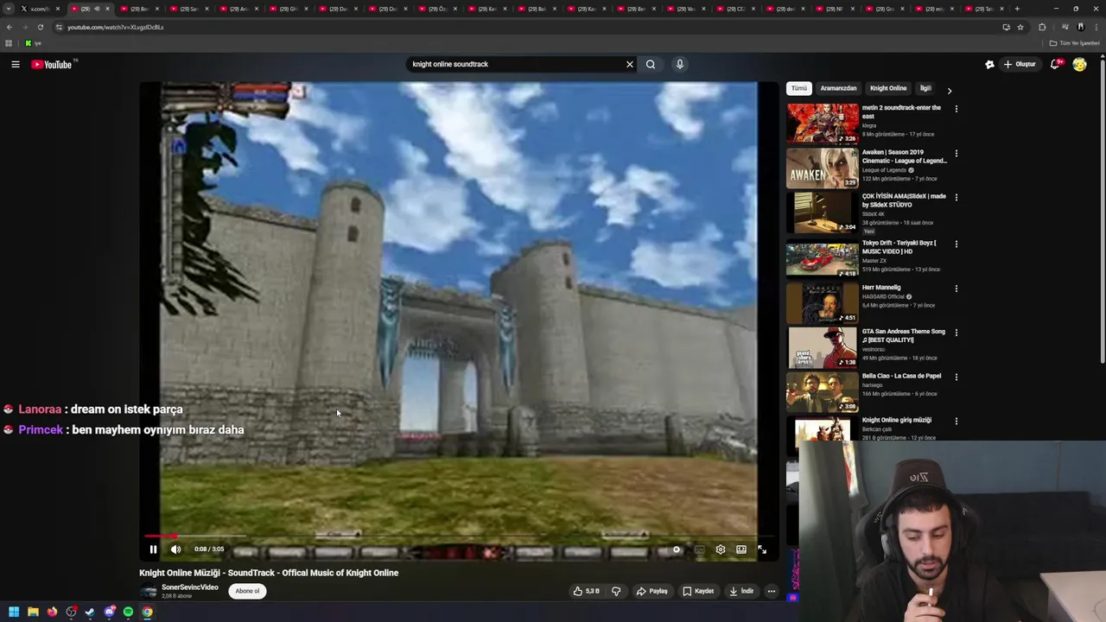1106x622 pixels.
Task: Select the Knight Online filter chip
Action: (x=888, y=88)
